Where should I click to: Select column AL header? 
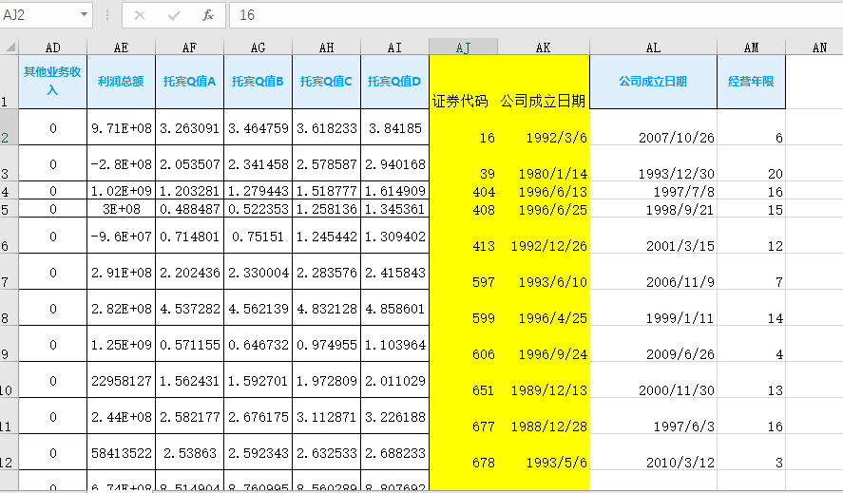tap(653, 47)
